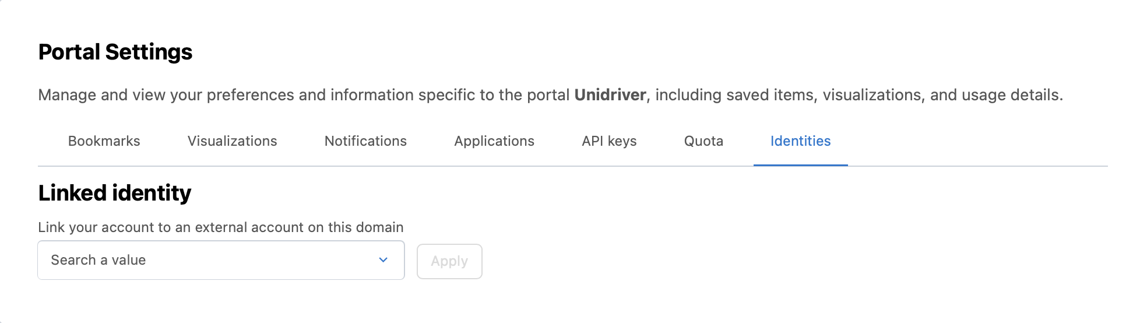Click the active Identities tab

[x=800, y=141]
